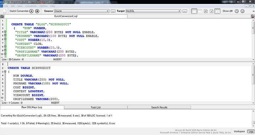Collapse fold marker on source line 9
Image resolution: width=255 pixels, height=135 pixels.
tap(5, 50)
